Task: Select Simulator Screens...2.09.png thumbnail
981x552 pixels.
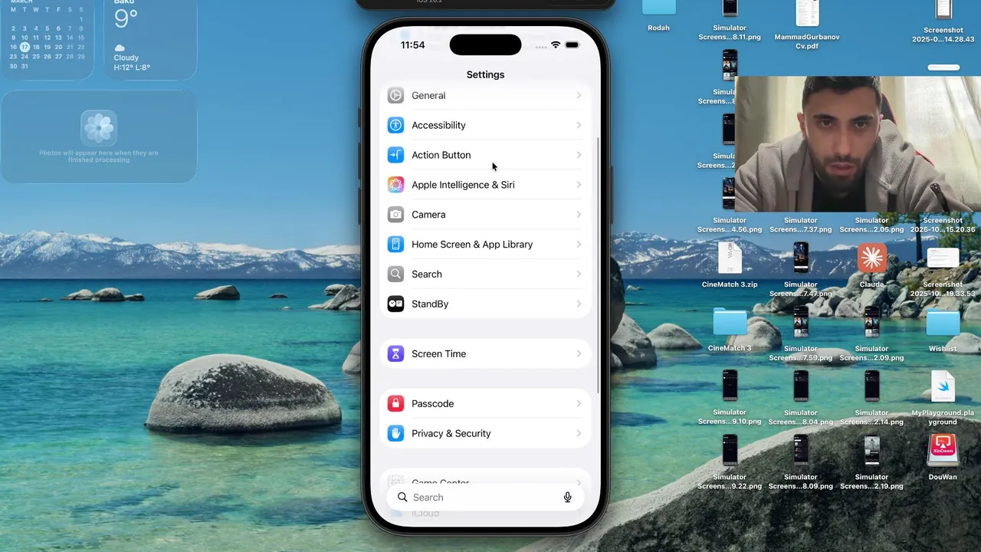Action: click(871, 322)
